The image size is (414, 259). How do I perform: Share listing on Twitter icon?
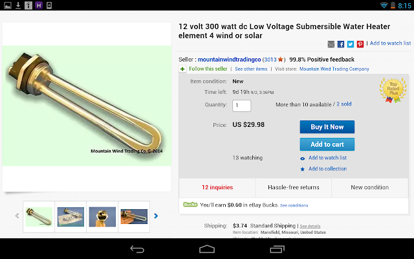[351, 44]
